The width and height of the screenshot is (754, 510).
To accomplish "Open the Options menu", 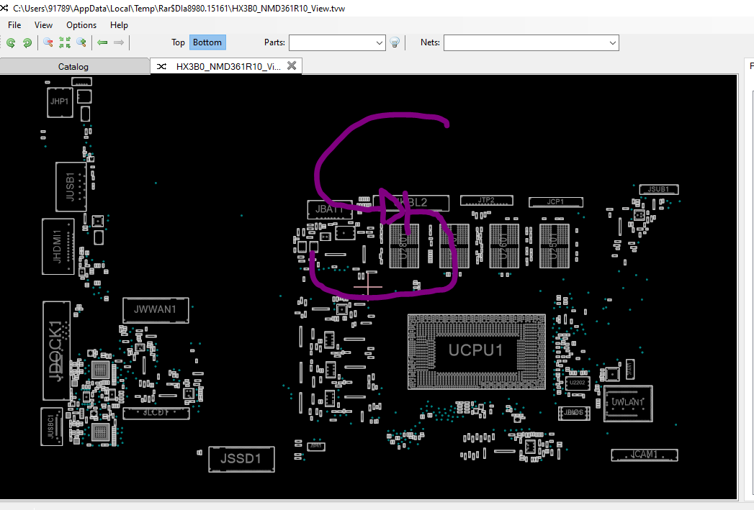I will 81,25.
